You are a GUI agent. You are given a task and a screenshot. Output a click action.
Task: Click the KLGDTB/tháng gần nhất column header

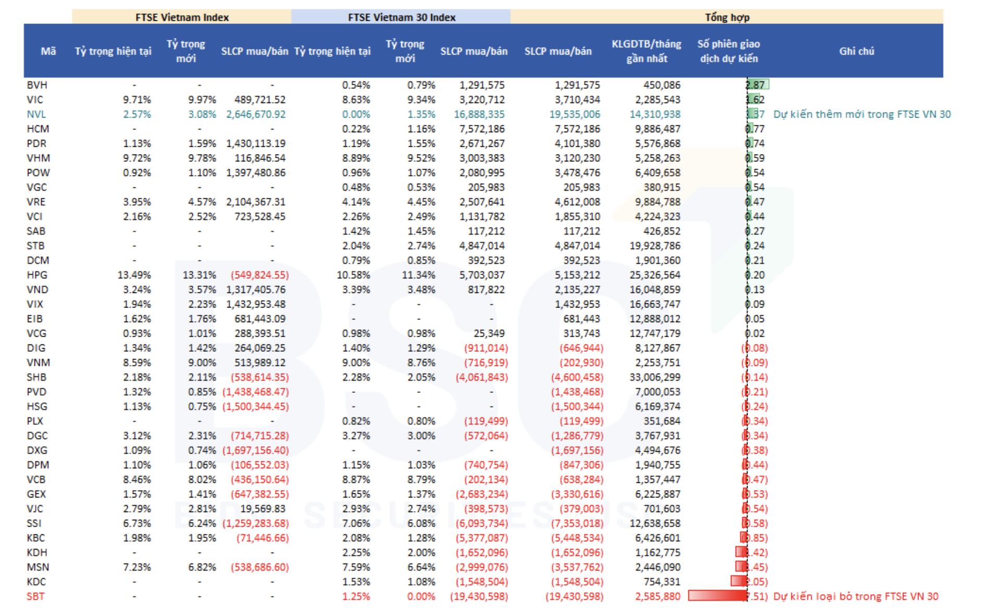tap(646, 51)
